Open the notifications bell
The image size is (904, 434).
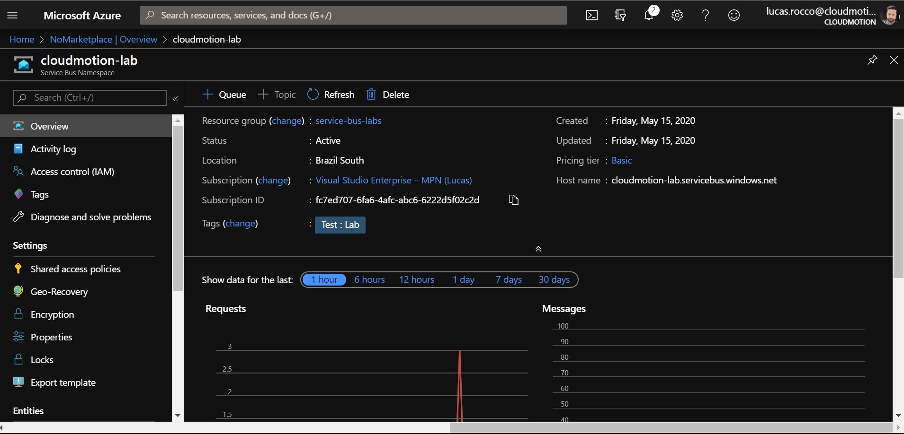pyautogui.click(x=649, y=14)
